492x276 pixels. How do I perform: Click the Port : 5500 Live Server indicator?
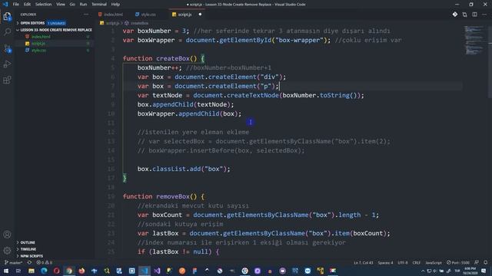[458, 262]
